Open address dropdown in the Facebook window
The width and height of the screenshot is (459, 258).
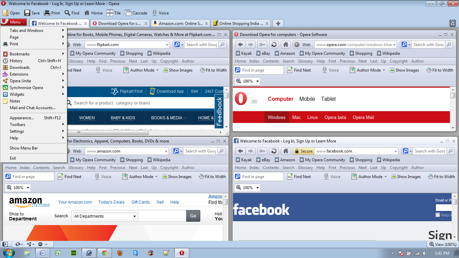(395, 151)
